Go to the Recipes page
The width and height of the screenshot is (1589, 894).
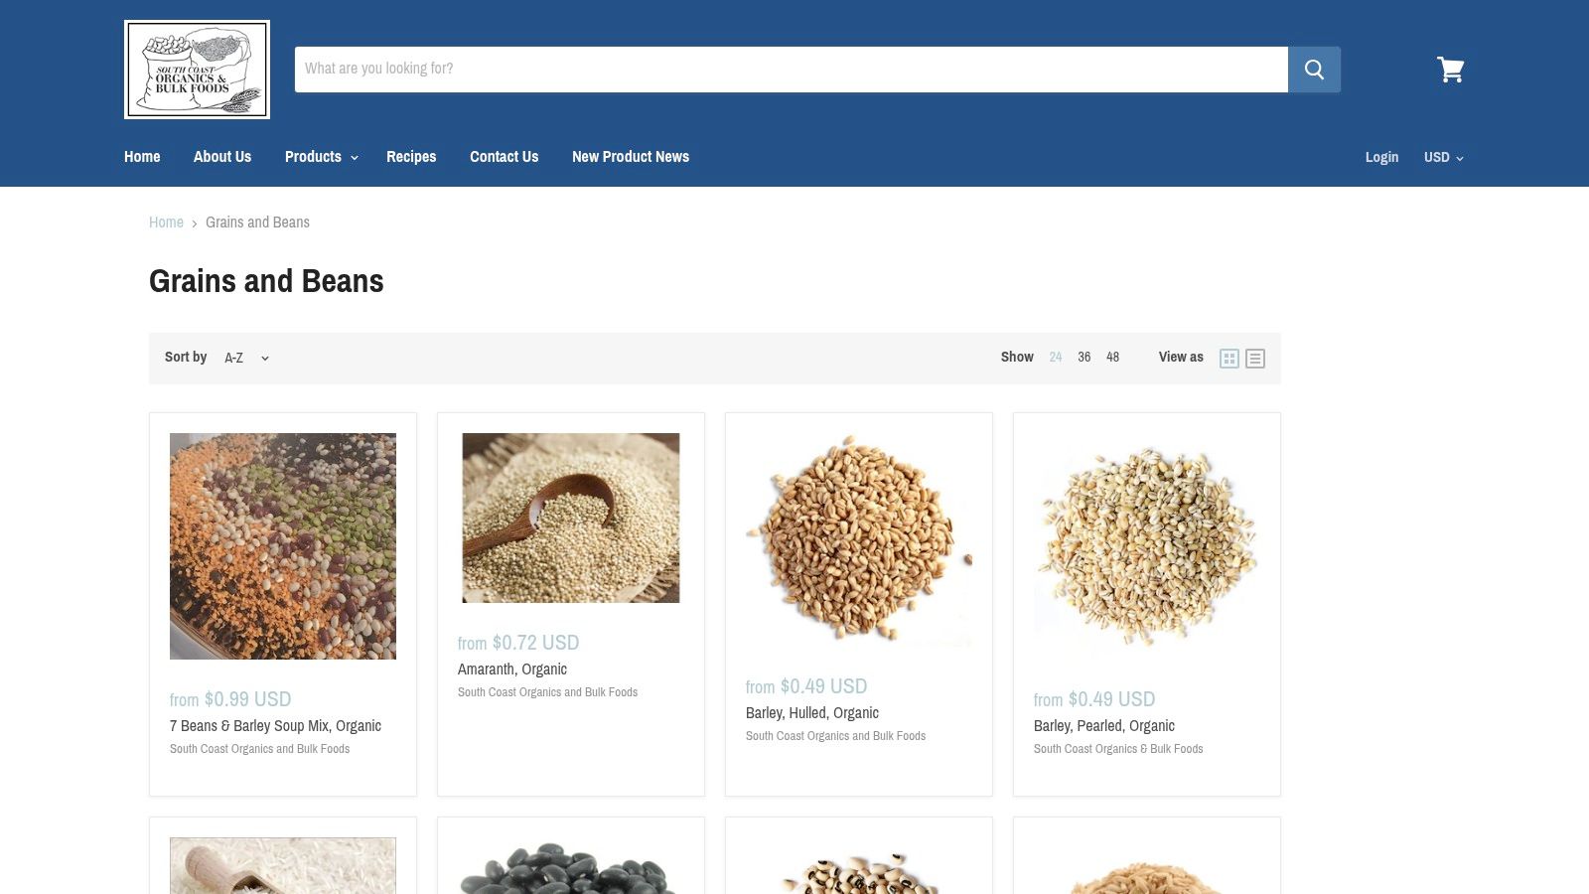pos(411,156)
